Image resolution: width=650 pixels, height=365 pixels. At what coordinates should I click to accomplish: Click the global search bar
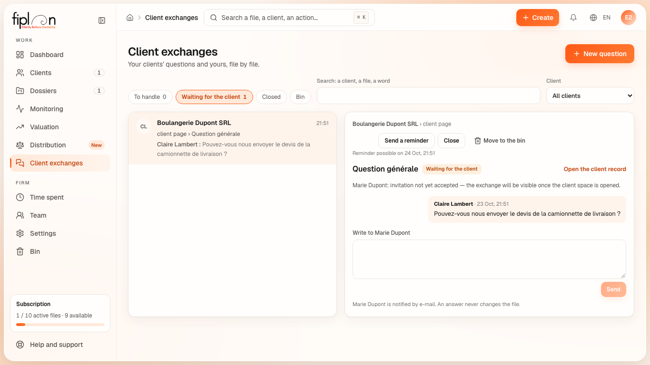click(289, 18)
